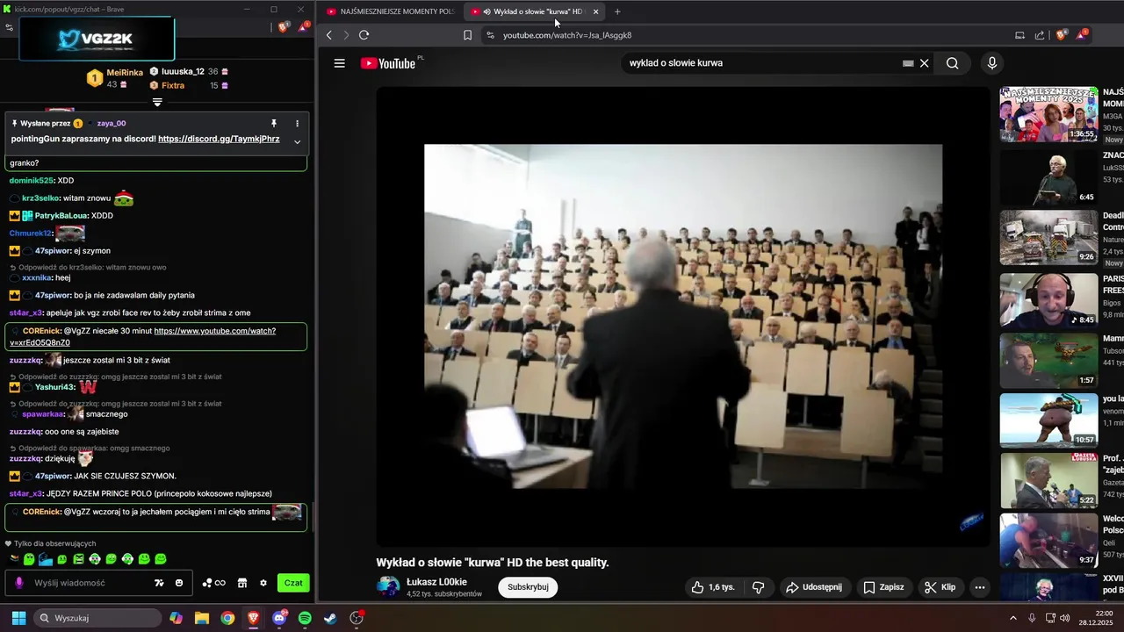
Task: Start YouTube voice search with microphone
Action: (x=991, y=63)
